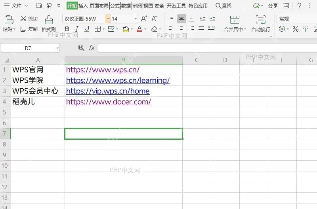317x209 pixels.
Task: Click the 剪切 cut button
Action: [29, 19]
